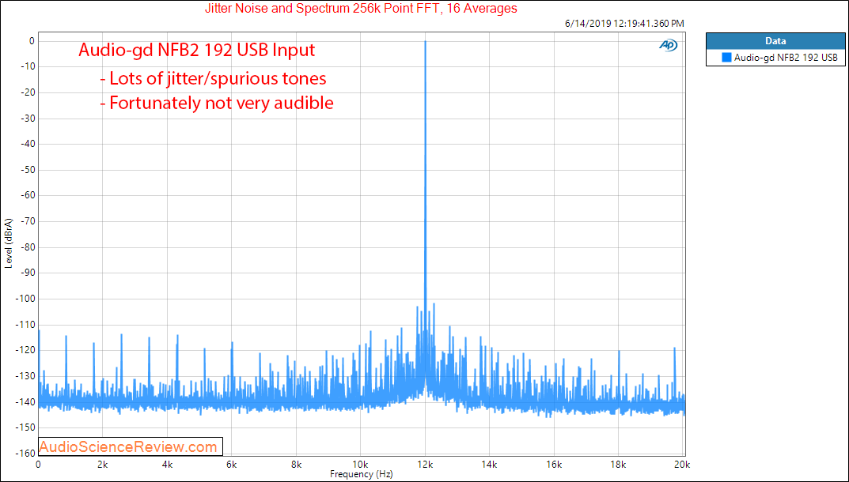Click the blue swatch beside Audio-gd NFB2 192 USB
The image size is (849, 482).
tap(726, 58)
